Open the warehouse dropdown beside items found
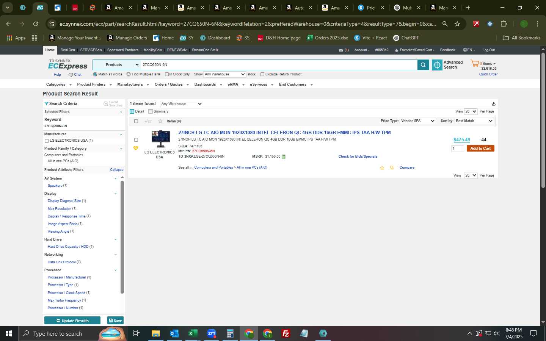546x341 pixels. (x=181, y=104)
